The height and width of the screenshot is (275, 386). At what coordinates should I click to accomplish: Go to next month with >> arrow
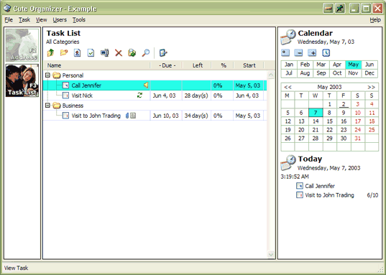[x=371, y=87]
